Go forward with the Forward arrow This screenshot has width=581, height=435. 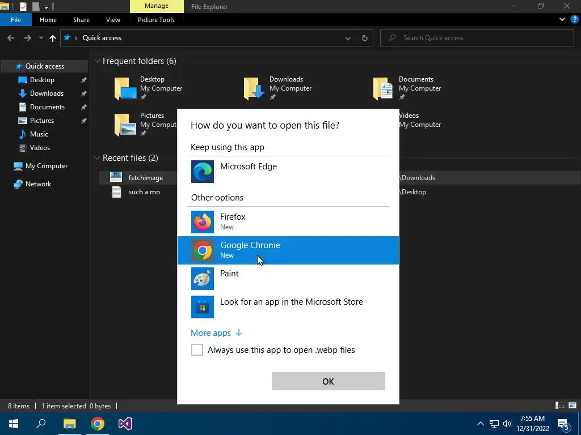pos(28,38)
